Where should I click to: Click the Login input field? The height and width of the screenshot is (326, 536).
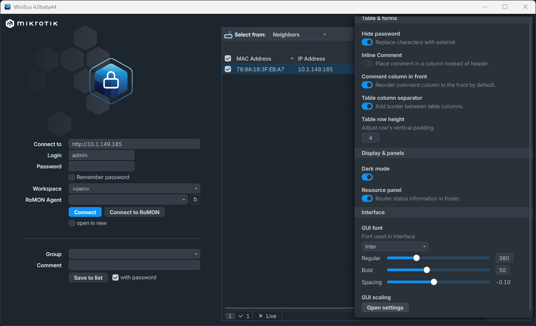[101, 155]
